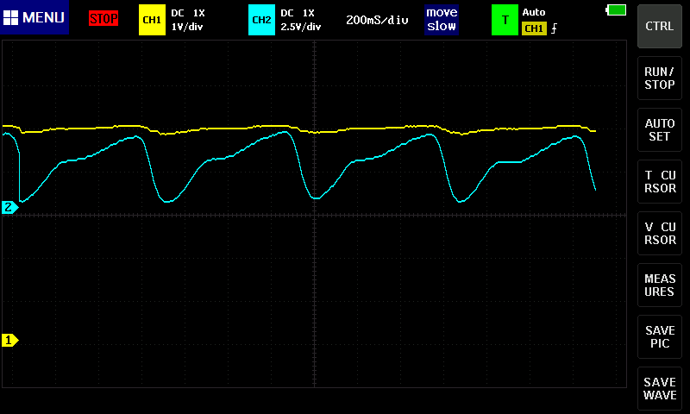Screen dimensions: 690x414
Task: Click the 200mS/div timebase value
Action: 377,20
